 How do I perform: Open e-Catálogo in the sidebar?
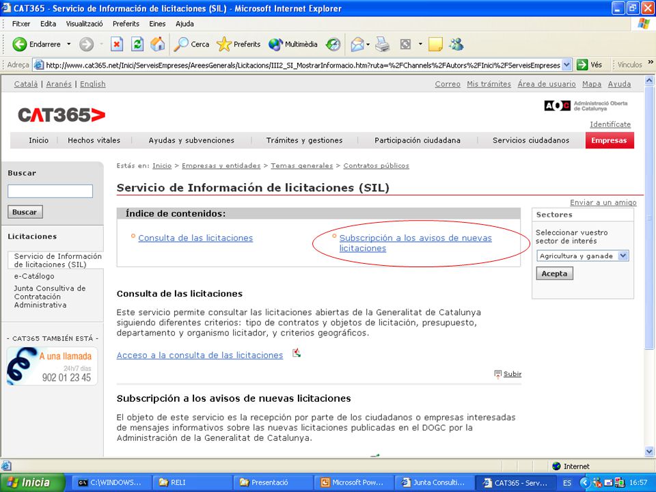34,276
